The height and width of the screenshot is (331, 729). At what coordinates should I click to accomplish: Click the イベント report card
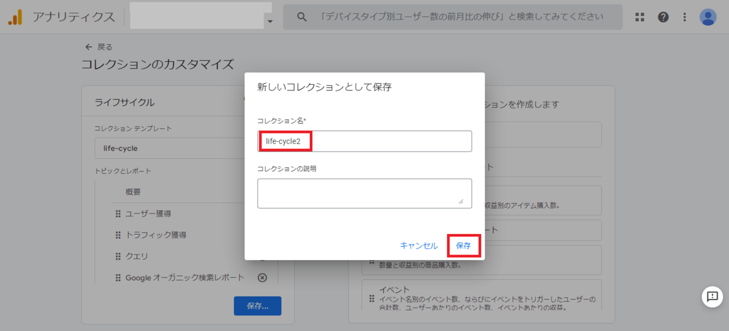click(x=482, y=295)
